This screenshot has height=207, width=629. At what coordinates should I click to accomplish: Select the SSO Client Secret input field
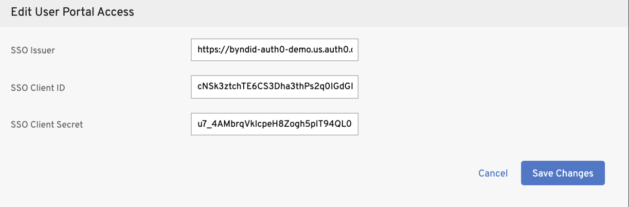point(274,124)
